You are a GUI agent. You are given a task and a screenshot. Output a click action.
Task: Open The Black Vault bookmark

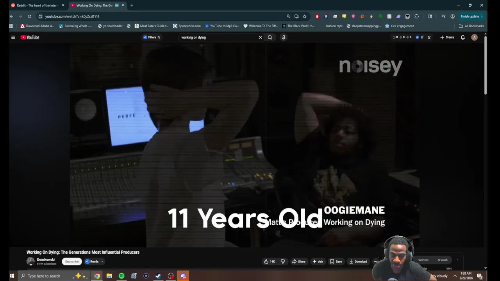tap(298, 26)
